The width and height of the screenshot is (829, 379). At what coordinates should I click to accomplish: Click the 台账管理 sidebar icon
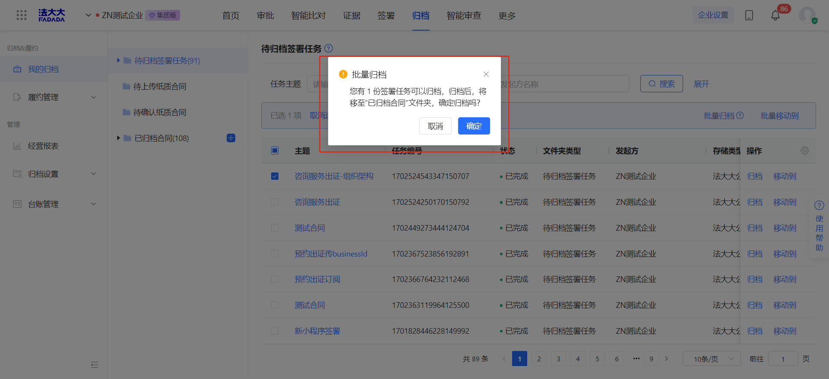point(17,204)
